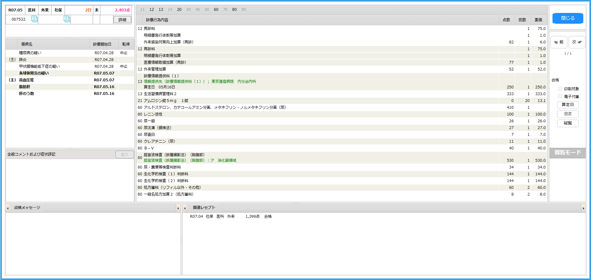Select row 外来感染対策向上加算（再診）
This screenshot has height=280, width=591.
coord(342,42)
